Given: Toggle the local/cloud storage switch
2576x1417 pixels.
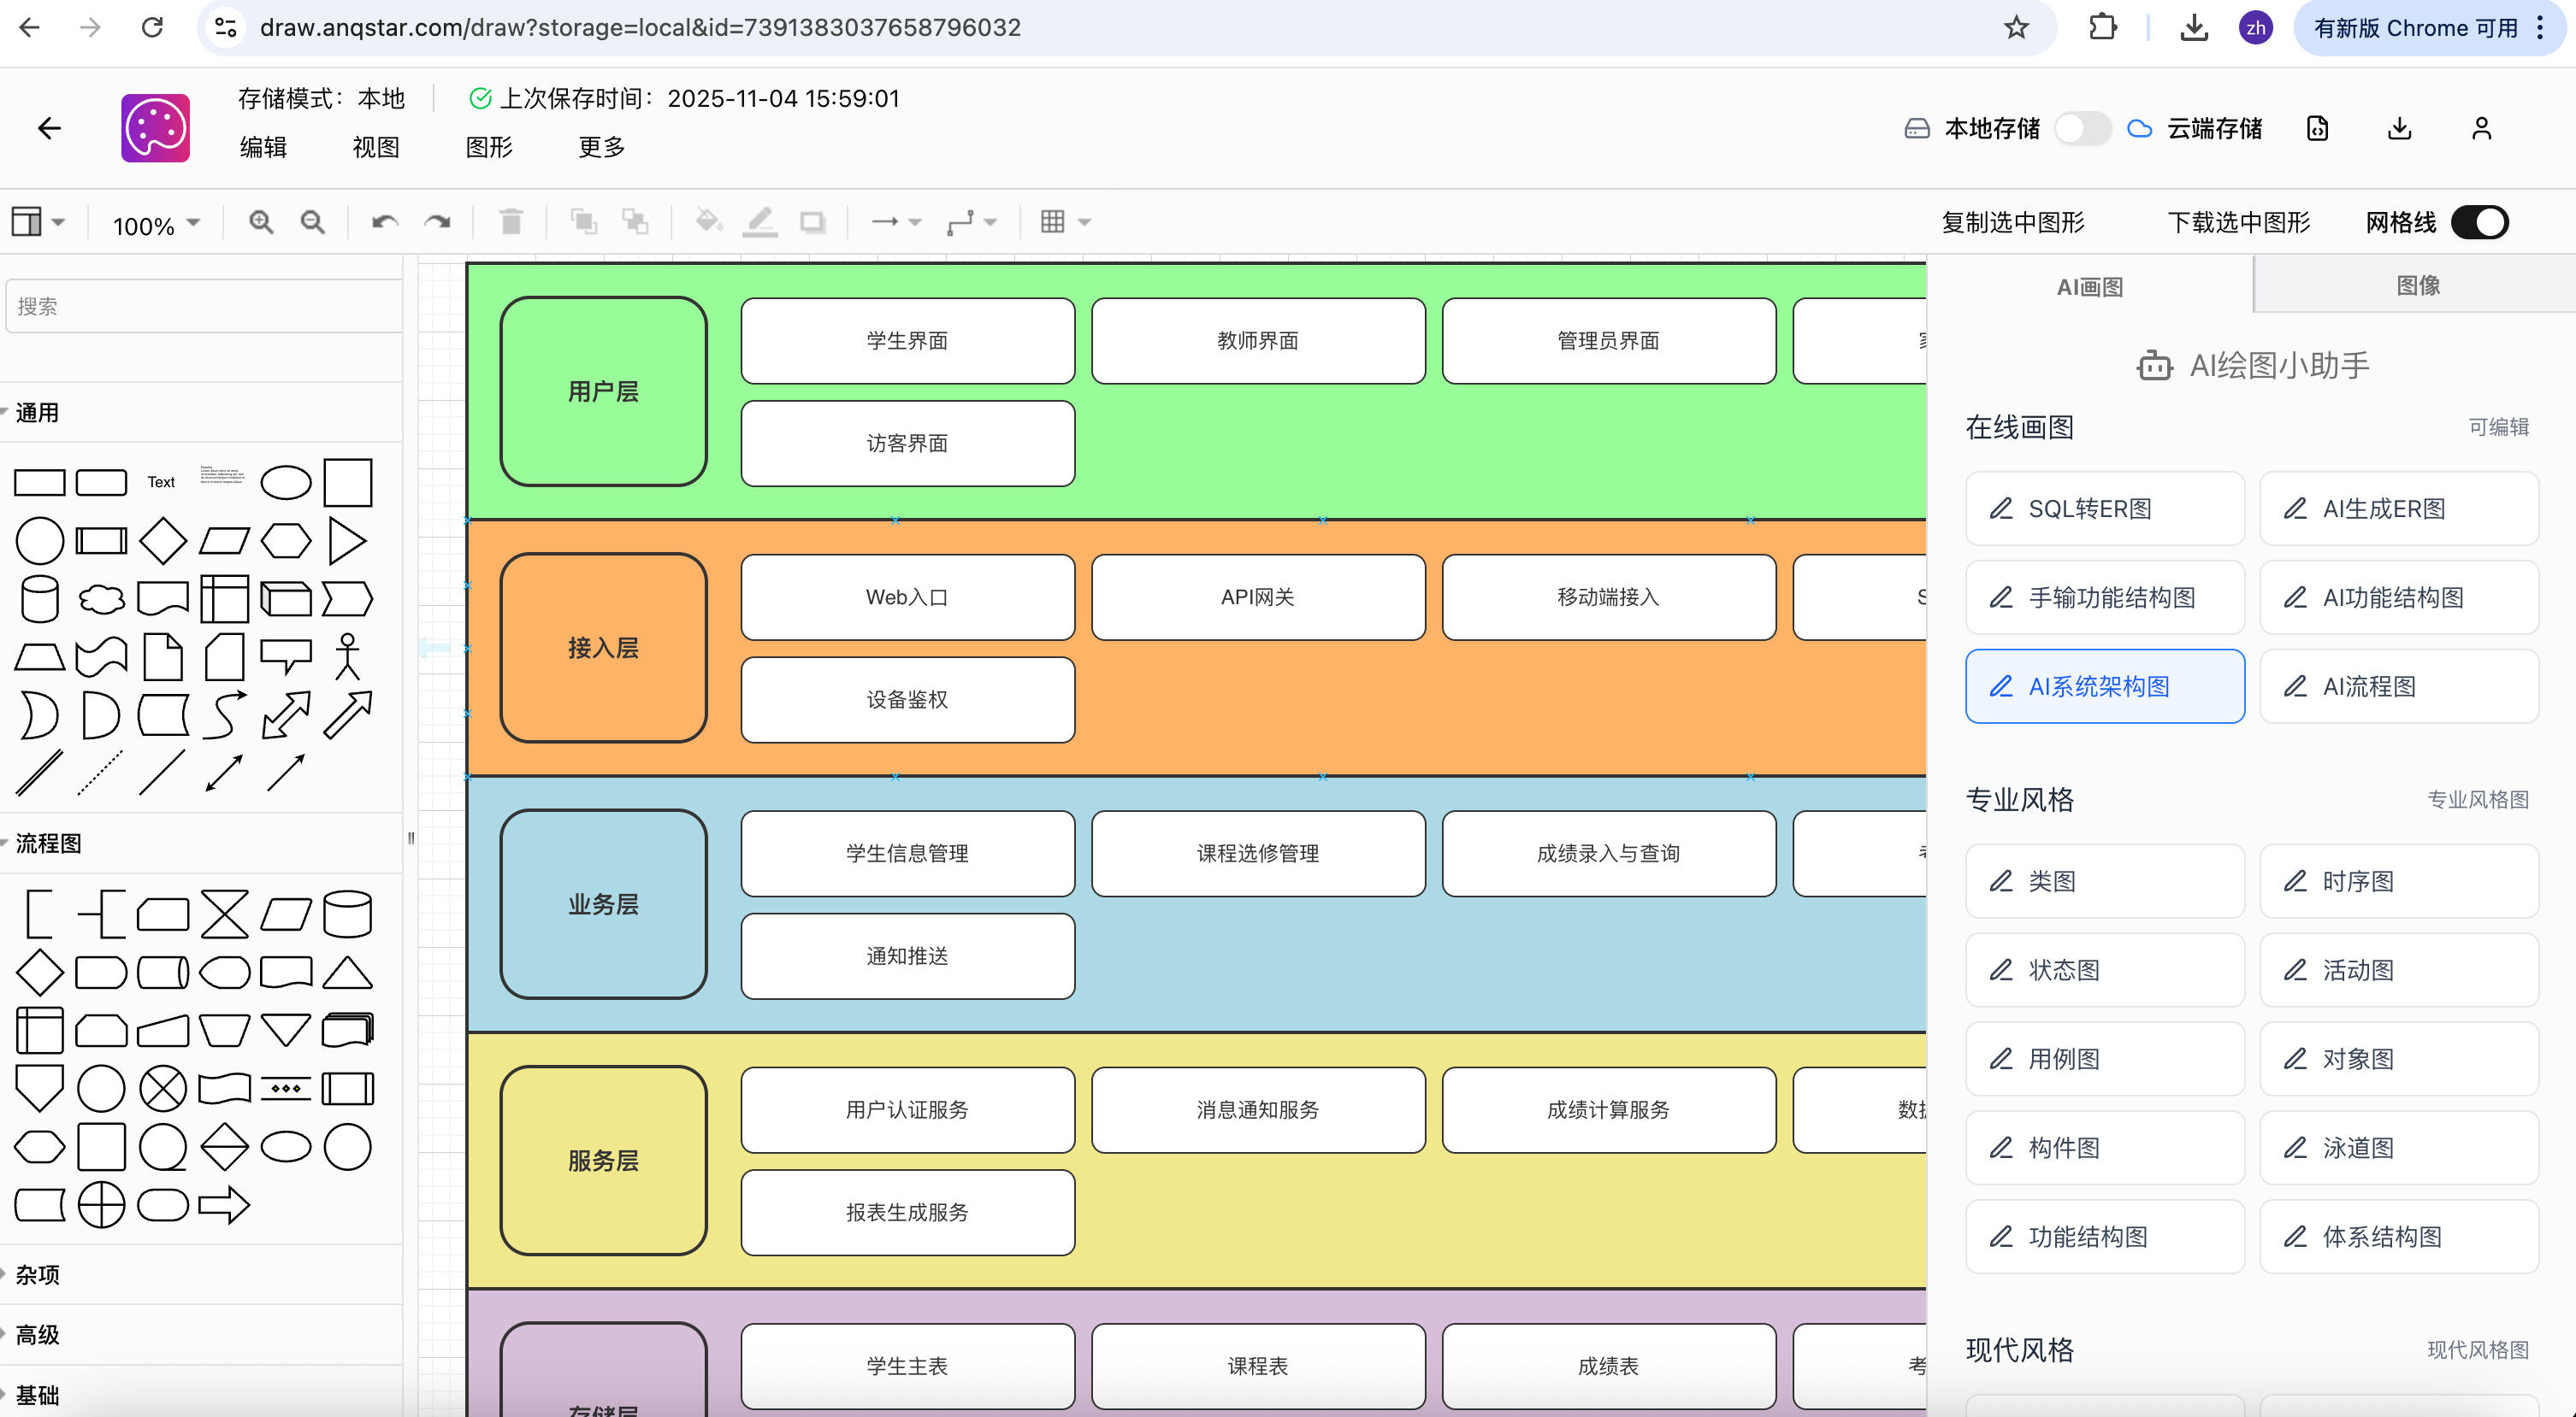Looking at the screenshot, I should 2083,129.
